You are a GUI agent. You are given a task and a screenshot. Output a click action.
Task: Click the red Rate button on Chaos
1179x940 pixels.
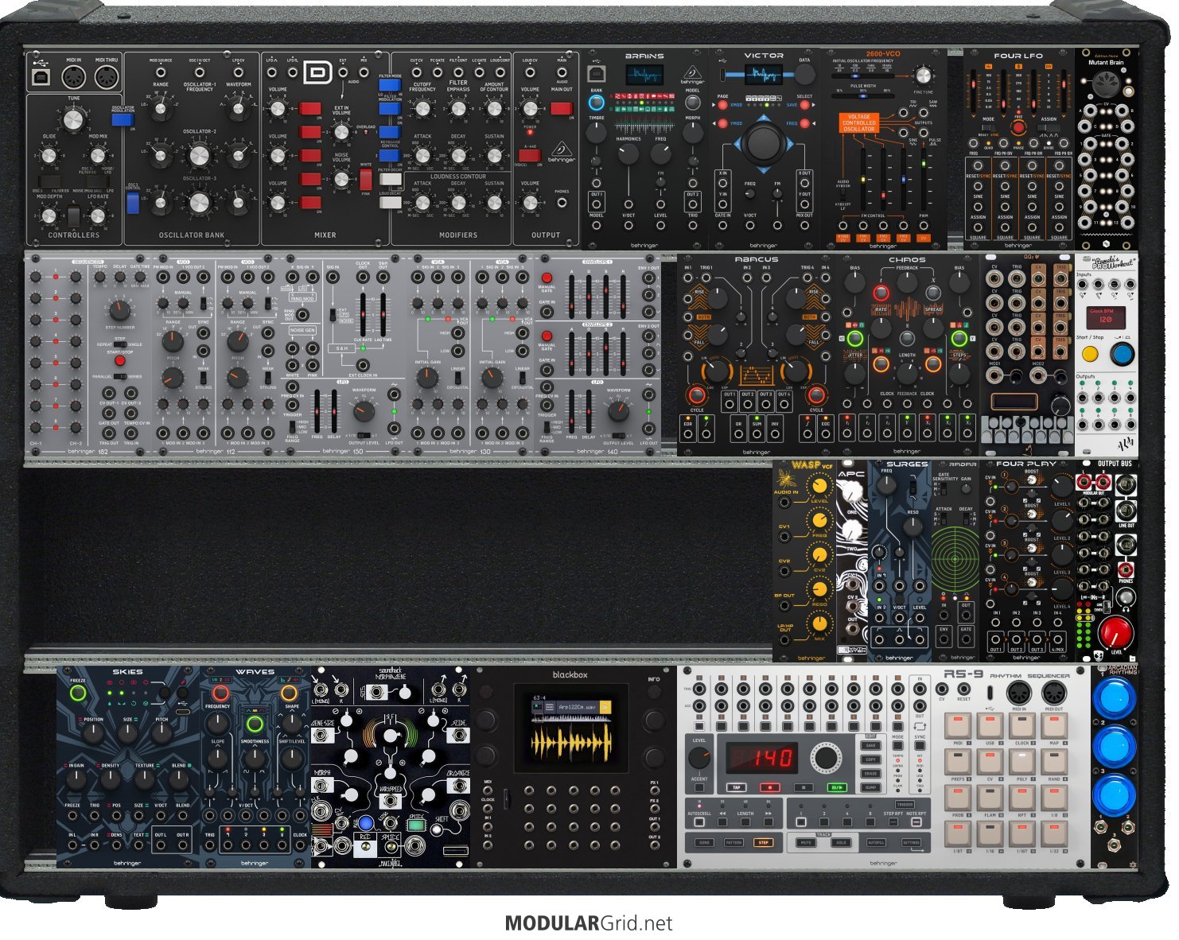click(881, 293)
